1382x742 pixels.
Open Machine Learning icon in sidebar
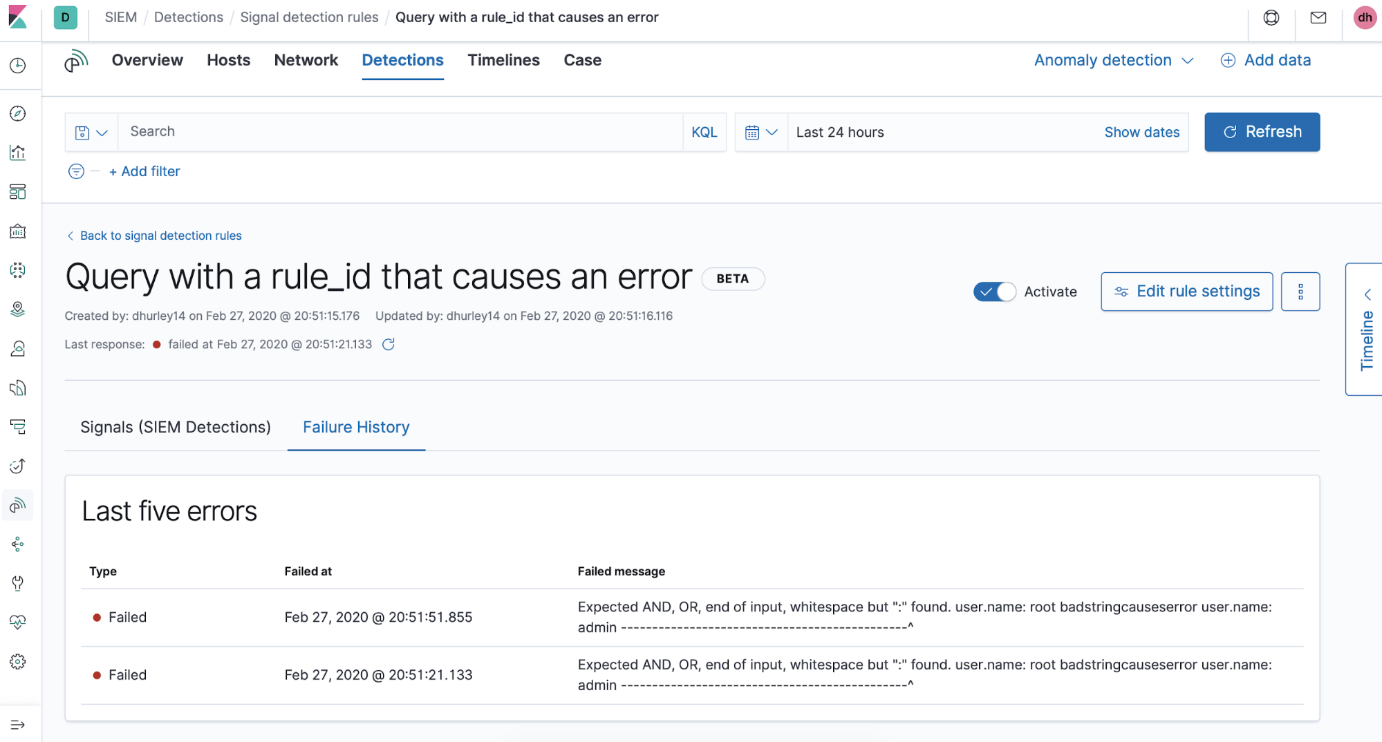click(18, 270)
